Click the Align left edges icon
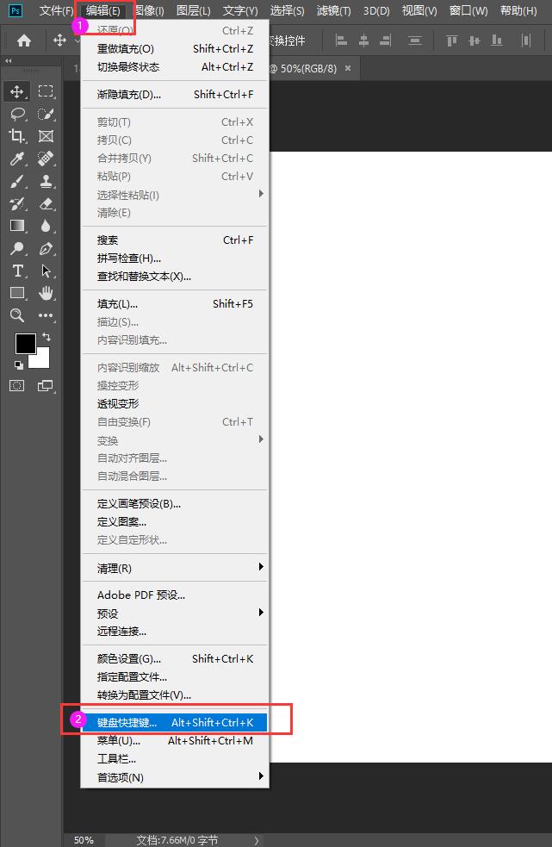Image resolution: width=552 pixels, height=847 pixels. [x=341, y=40]
